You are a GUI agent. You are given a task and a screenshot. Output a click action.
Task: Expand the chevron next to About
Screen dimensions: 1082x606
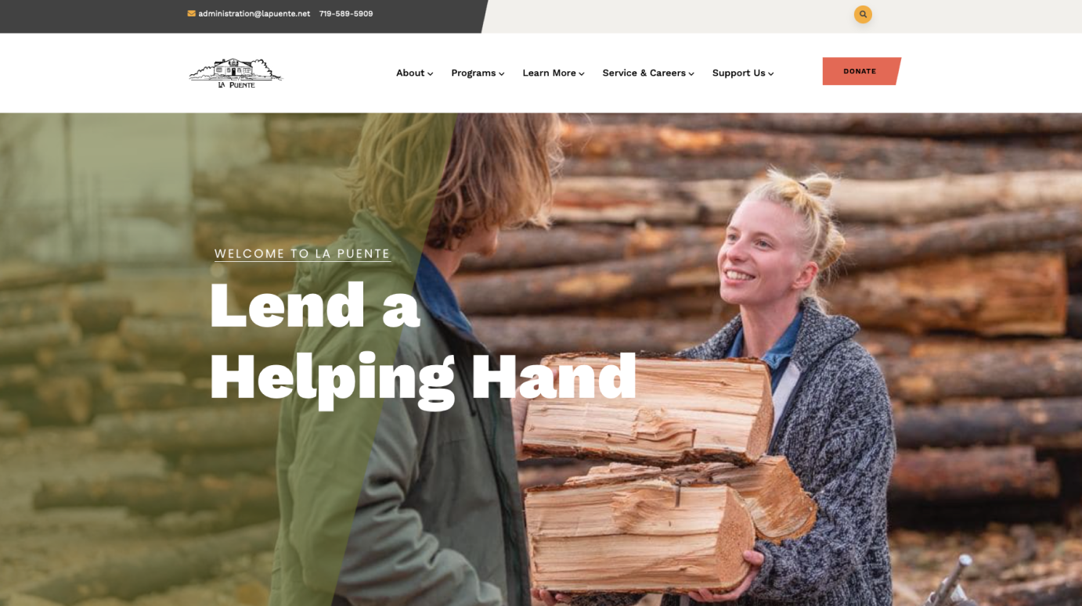[x=431, y=74]
